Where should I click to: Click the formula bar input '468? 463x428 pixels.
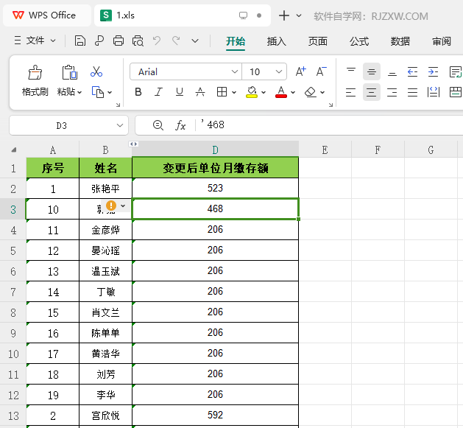pyautogui.click(x=331, y=125)
